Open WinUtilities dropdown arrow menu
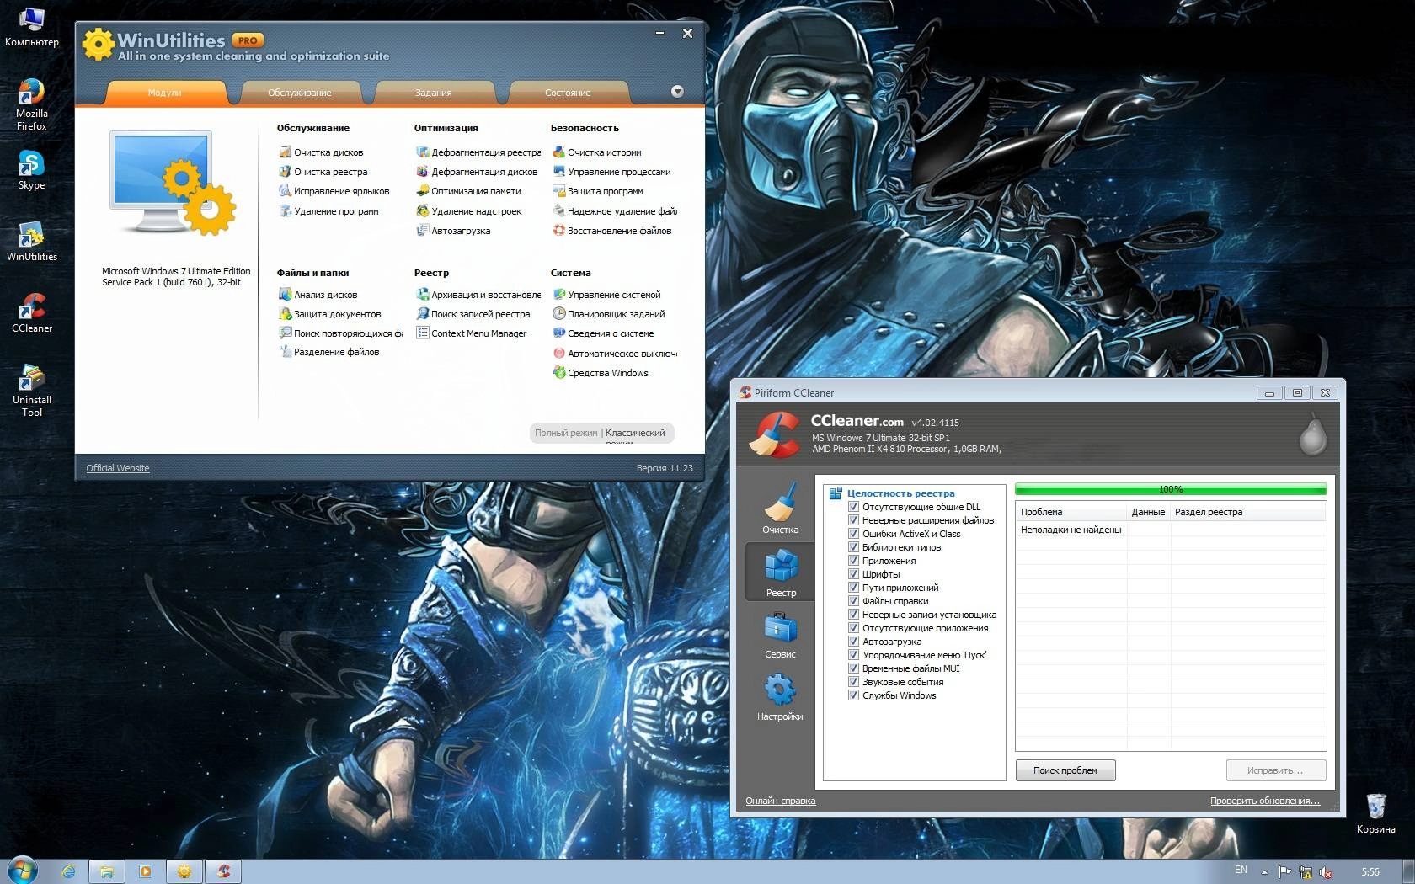The height and width of the screenshot is (884, 1415). click(677, 92)
